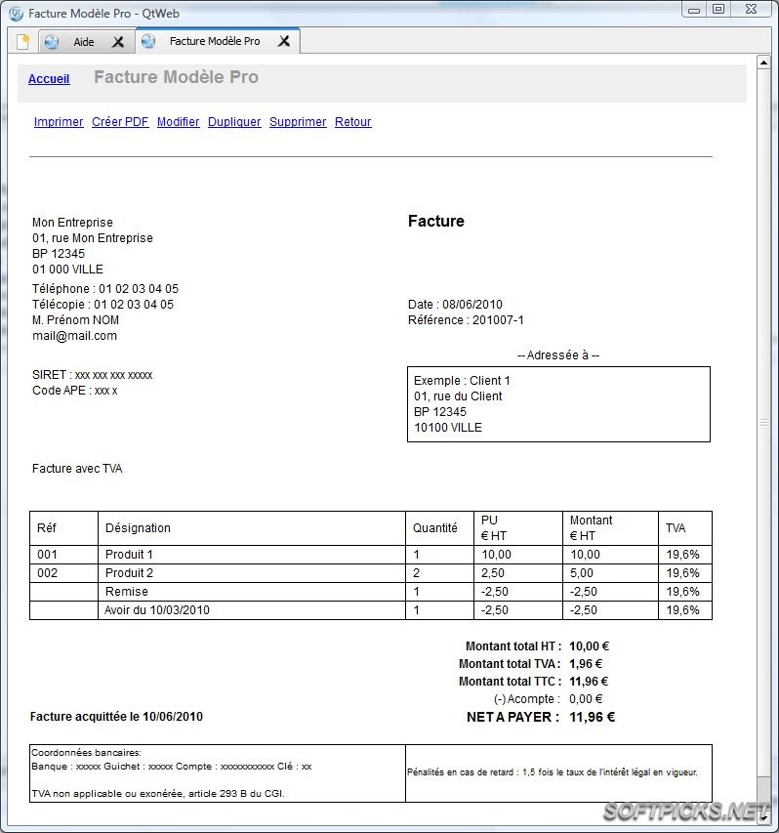Close the Facture Modèle Pro tab
This screenshot has width=779, height=833.
coord(284,41)
